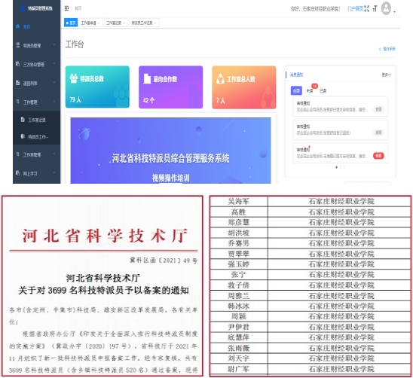Click the red 查看 button in notifications
This screenshot has height=378, width=413.
(378, 156)
